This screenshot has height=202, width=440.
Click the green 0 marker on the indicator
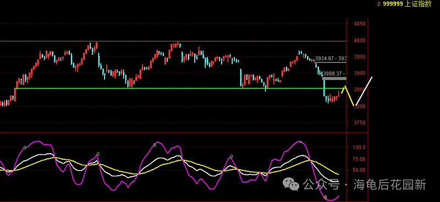pos(232,156)
